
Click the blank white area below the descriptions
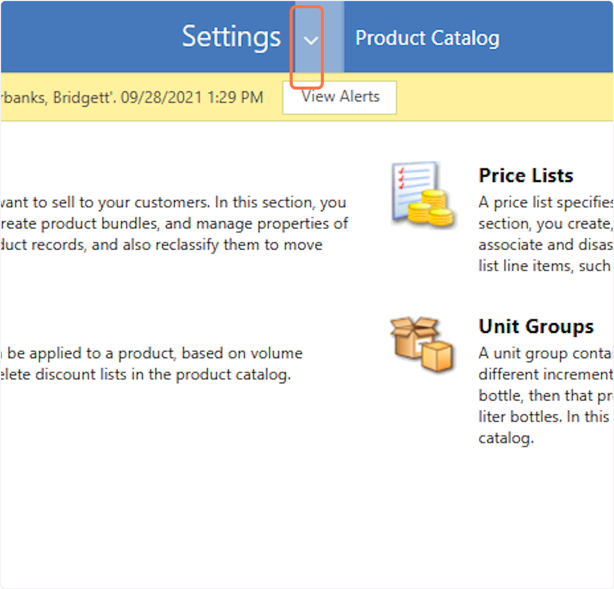(256, 502)
